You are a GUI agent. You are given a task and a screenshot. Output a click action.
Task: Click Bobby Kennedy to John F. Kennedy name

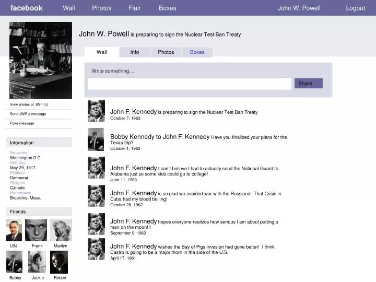pyautogui.click(x=160, y=137)
